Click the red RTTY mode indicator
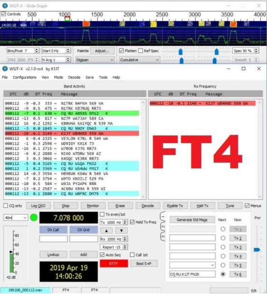Viewport: 267px width, 294px height. (x=114, y=264)
